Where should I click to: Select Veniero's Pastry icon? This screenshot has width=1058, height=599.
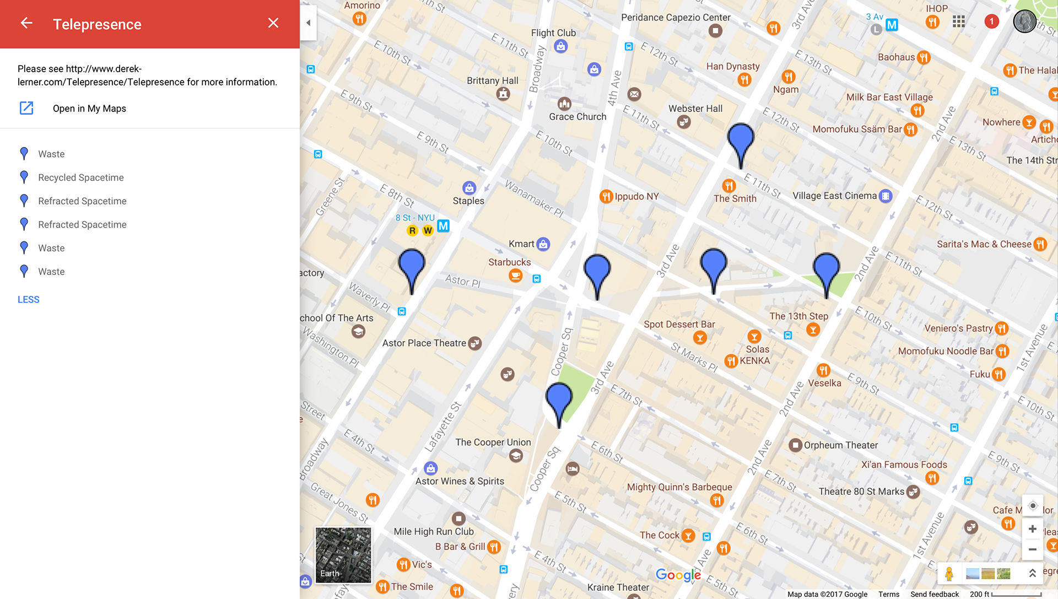(x=1001, y=328)
